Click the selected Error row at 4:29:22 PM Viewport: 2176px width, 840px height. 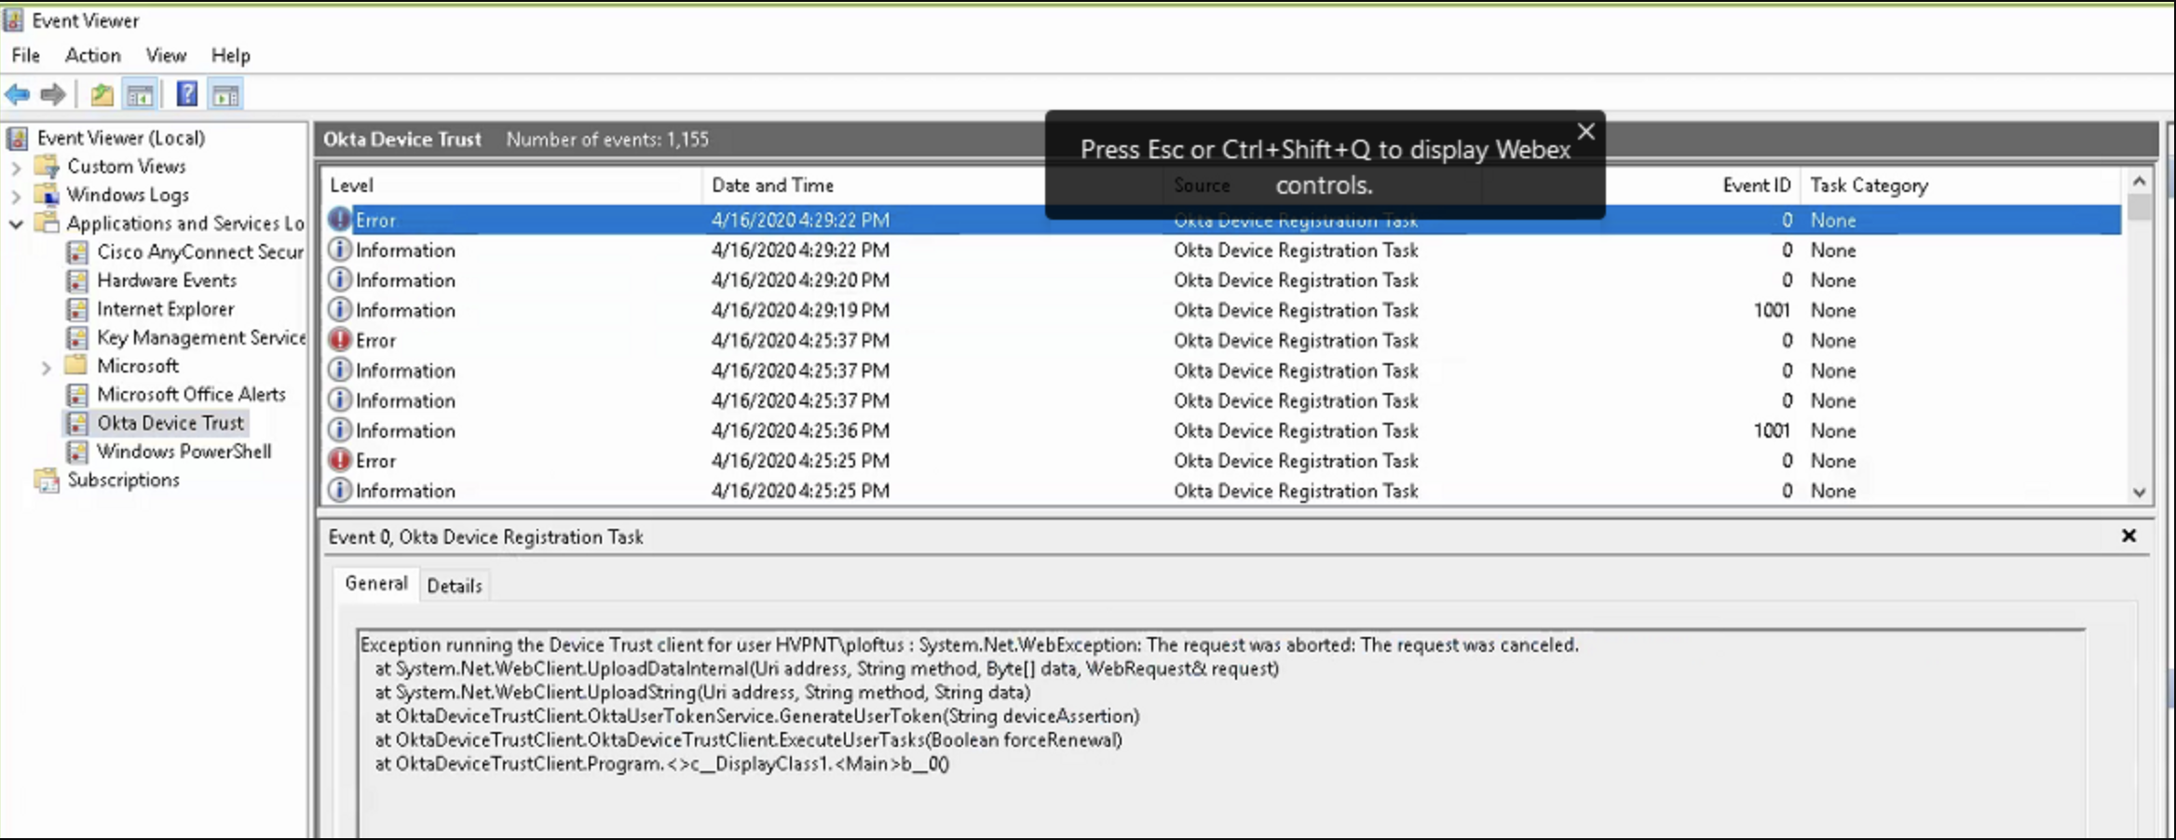click(x=1223, y=220)
